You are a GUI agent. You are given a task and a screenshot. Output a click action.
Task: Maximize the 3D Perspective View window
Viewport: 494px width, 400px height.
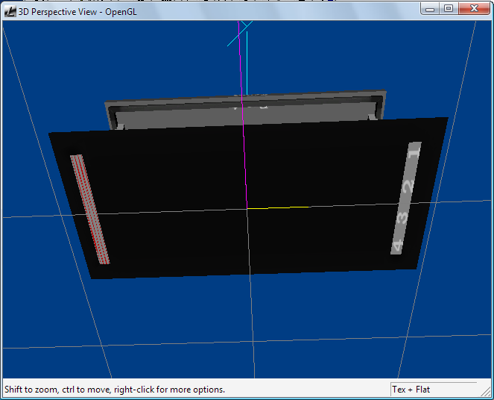click(x=449, y=8)
